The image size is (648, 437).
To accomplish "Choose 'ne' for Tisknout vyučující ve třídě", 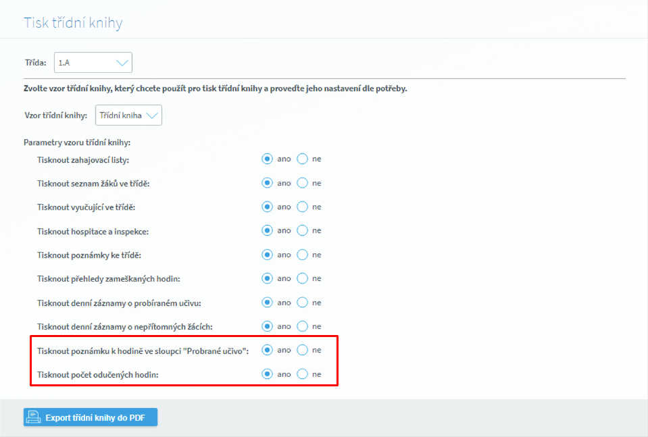I will [x=303, y=207].
